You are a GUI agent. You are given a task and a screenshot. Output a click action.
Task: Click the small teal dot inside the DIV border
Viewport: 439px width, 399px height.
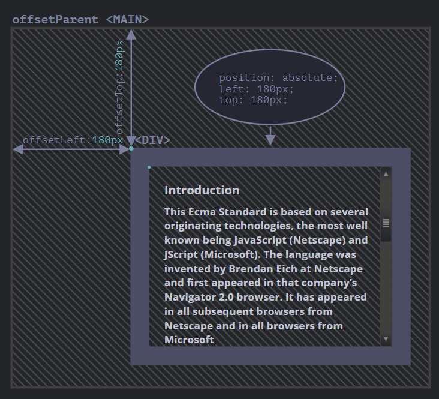tap(149, 167)
